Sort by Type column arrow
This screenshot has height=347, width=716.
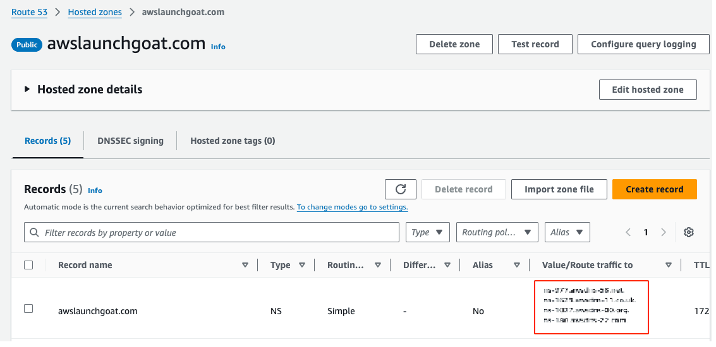click(302, 265)
